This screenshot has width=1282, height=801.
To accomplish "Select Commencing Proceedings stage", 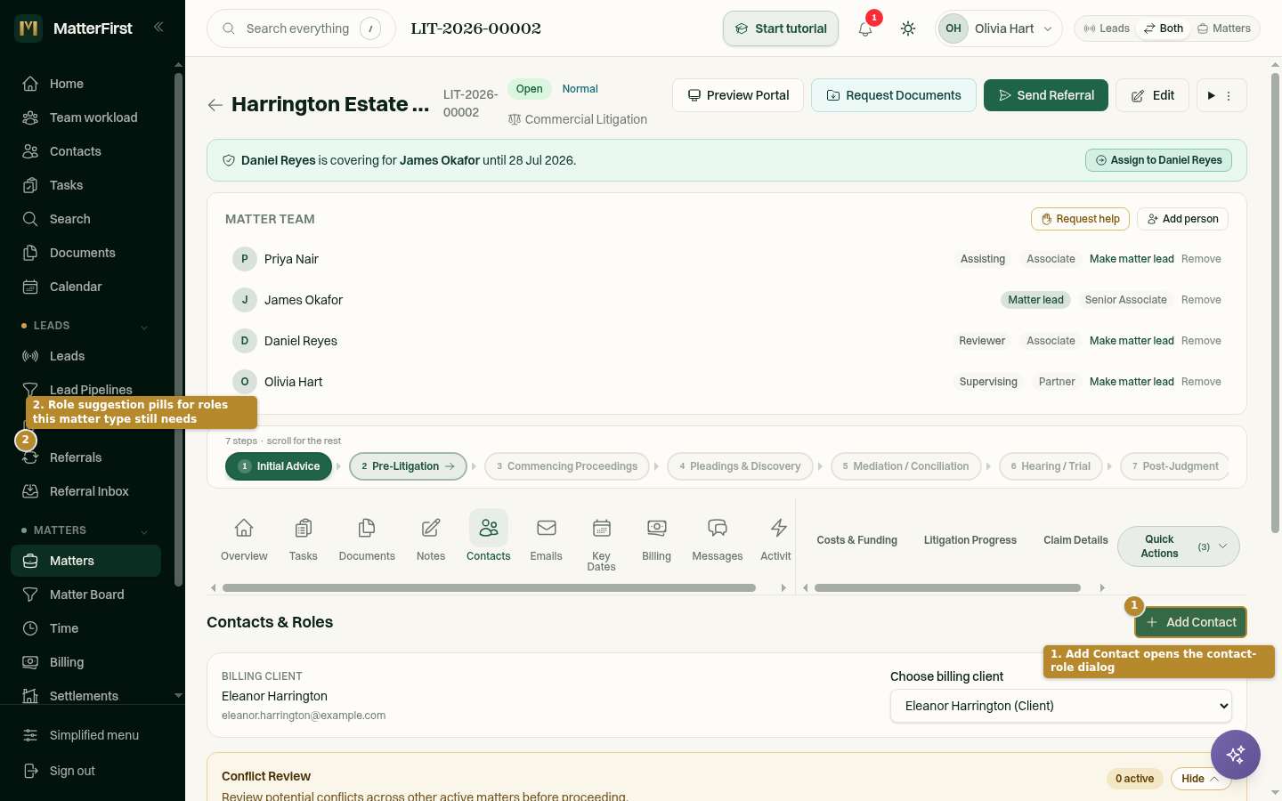I will (x=567, y=466).
